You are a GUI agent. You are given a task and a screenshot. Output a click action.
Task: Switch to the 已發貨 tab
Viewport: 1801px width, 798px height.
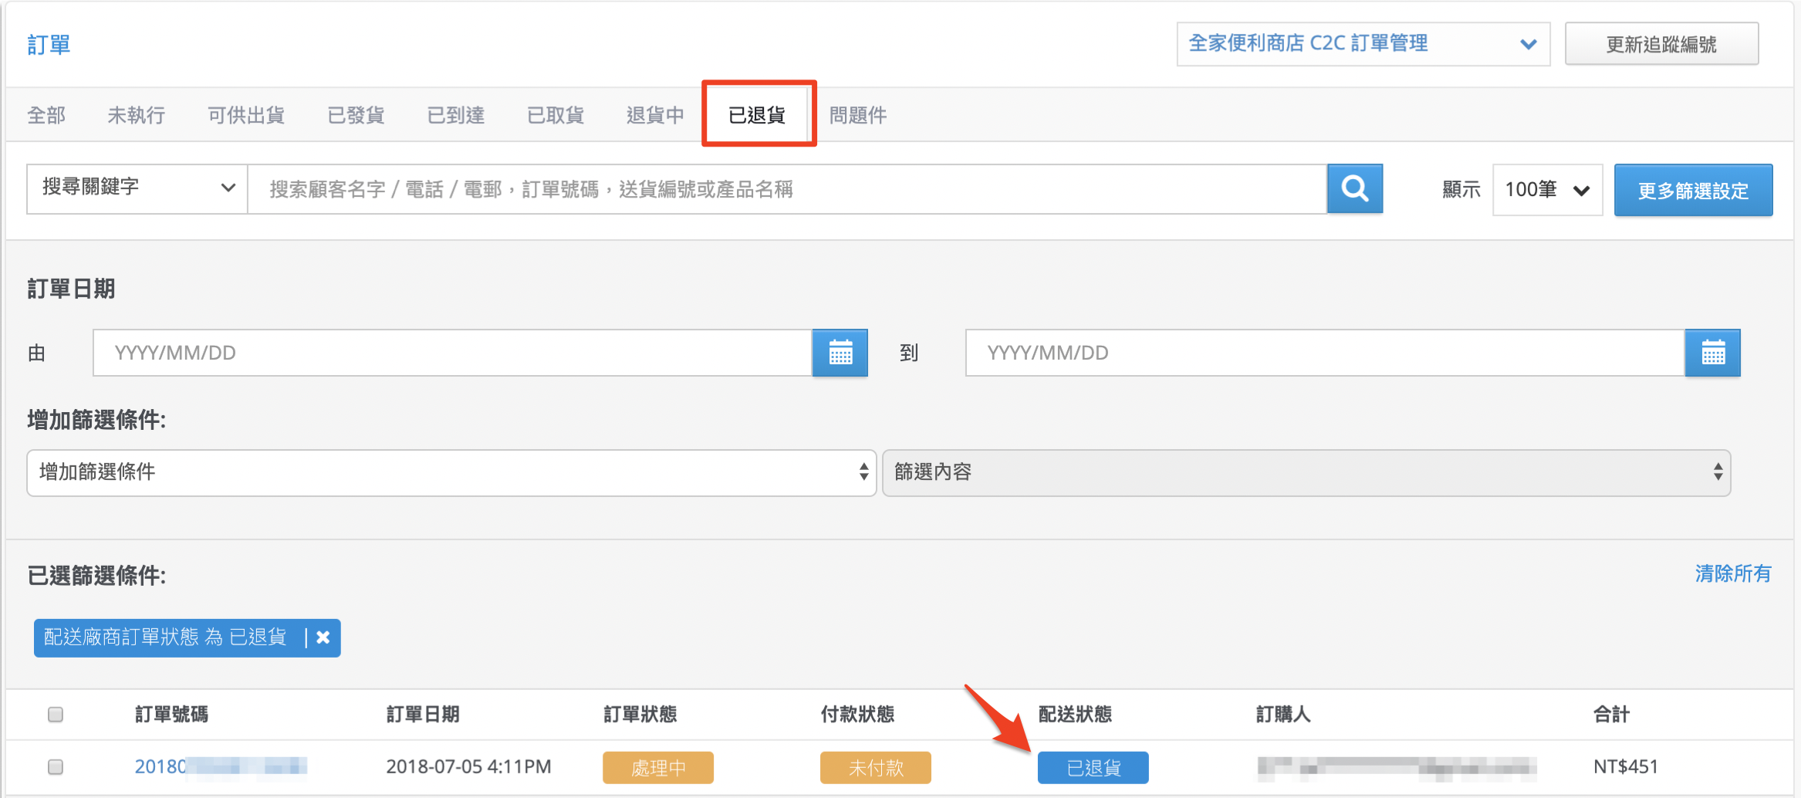[x=356, y=115]
